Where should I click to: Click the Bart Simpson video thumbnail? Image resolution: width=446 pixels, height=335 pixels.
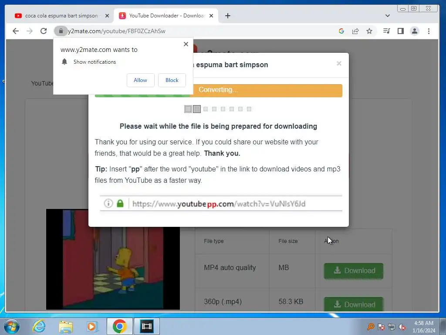113,259
